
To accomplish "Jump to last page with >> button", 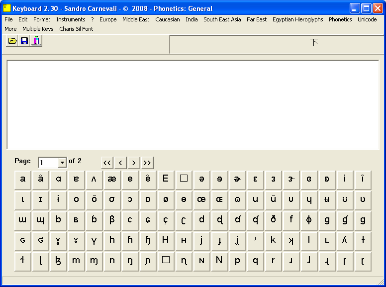I will coord(147,163).
